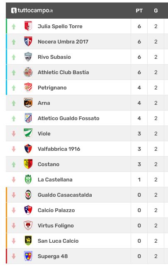168x268 pixels.
Task: Click the Superga 48 team crest
Action: click(28, 256)
